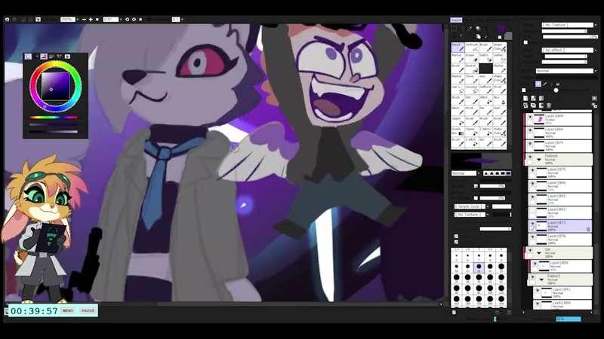Click the zoom out minus icon
This screenshot has height=339, width=604.
(85, 20)
